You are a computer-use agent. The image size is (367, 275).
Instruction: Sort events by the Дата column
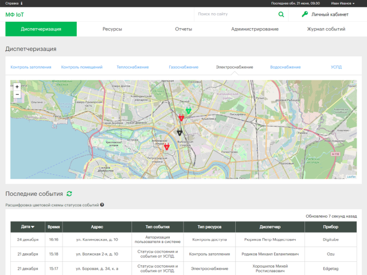[28, 227]
